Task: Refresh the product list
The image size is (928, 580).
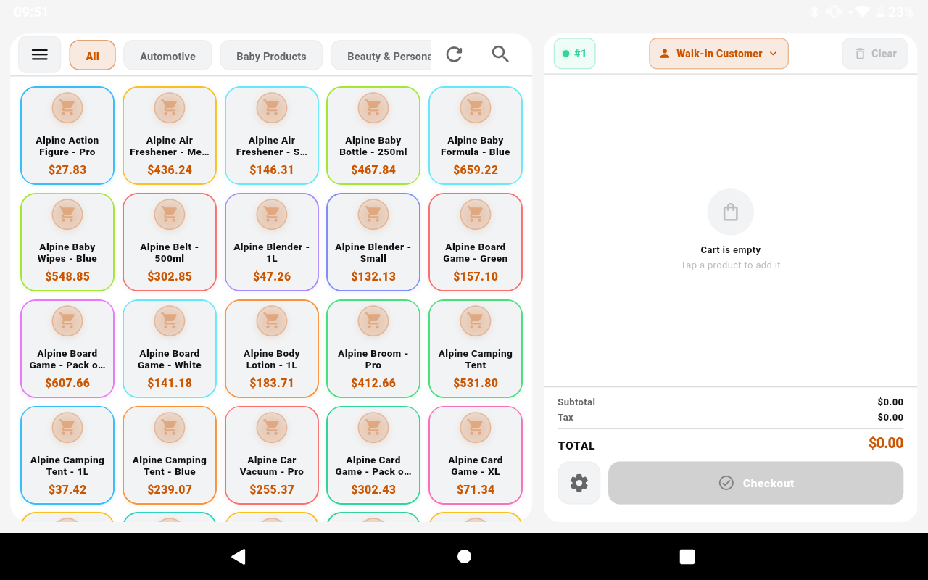Action: click(x=454, y=54)
